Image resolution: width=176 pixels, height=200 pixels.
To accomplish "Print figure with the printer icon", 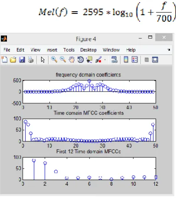I will (31, 59).
